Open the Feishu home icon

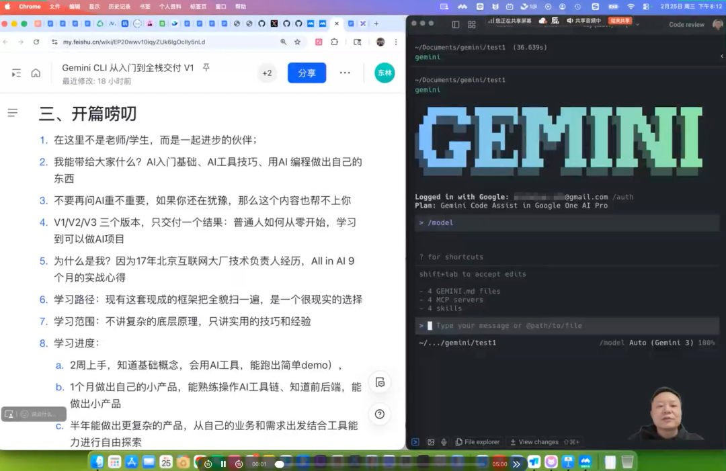[x=36, y=73]
